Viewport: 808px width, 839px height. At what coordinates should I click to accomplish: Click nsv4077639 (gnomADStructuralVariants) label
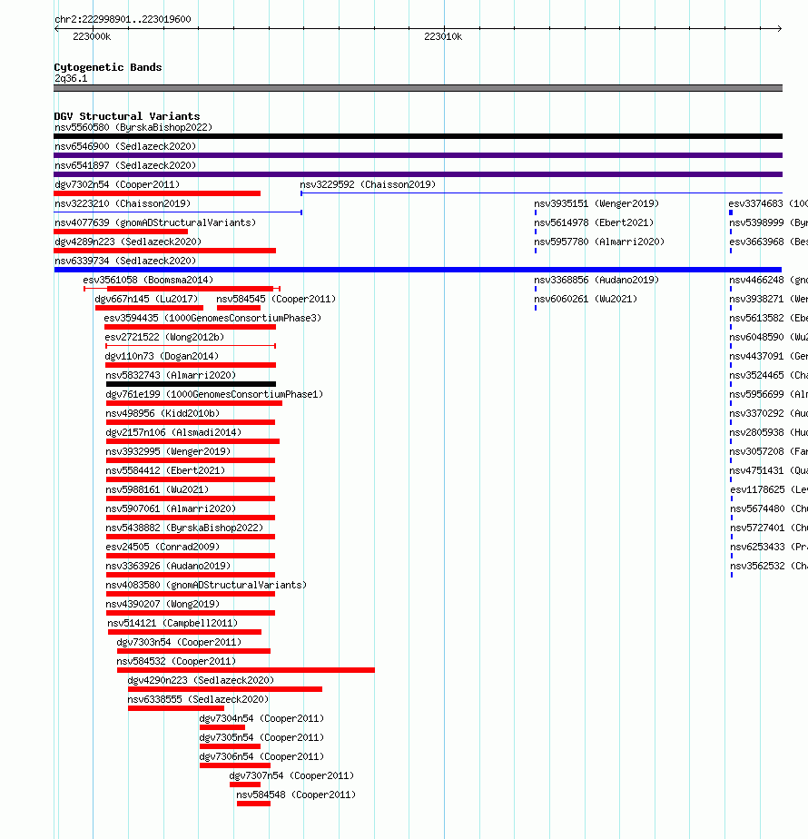coord(155,222)
